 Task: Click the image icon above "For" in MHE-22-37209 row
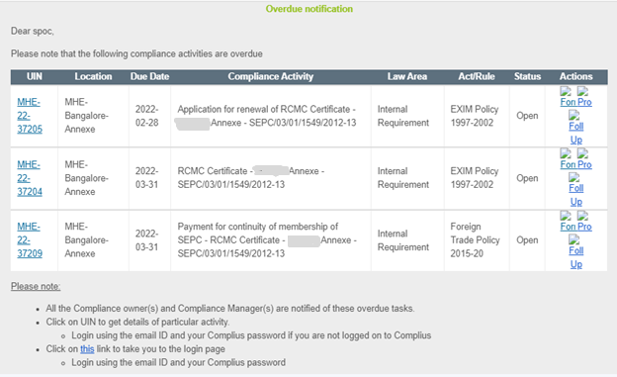(x=566, y=216)
